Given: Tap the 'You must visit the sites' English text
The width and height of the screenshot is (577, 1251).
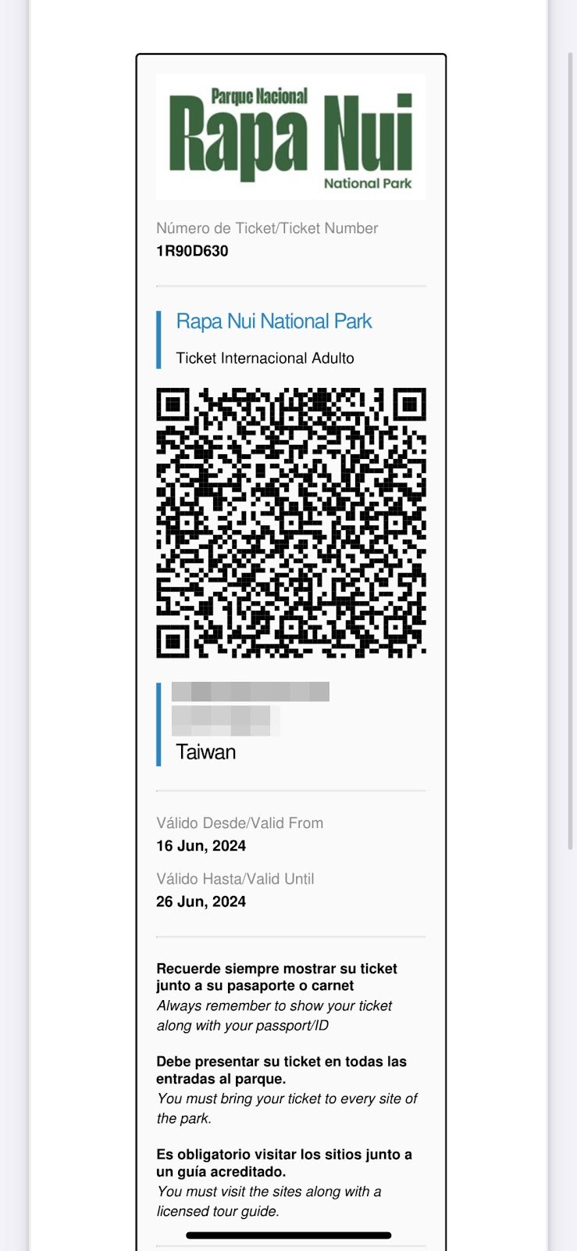Looking at the screenshot, I should click(x=269, y=1202).
